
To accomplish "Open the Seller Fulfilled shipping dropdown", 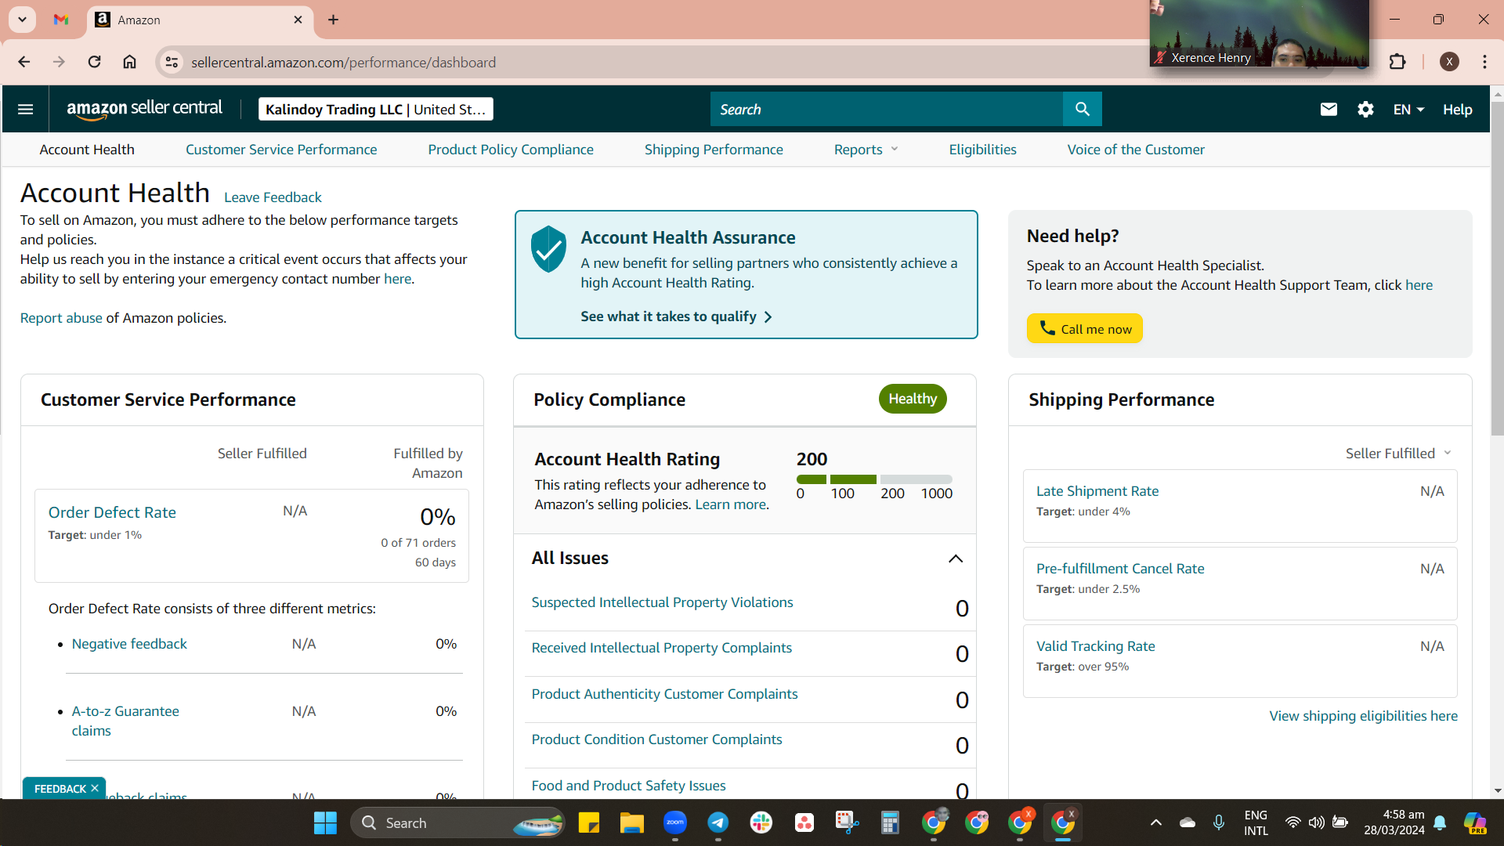I will point(1398,454).
